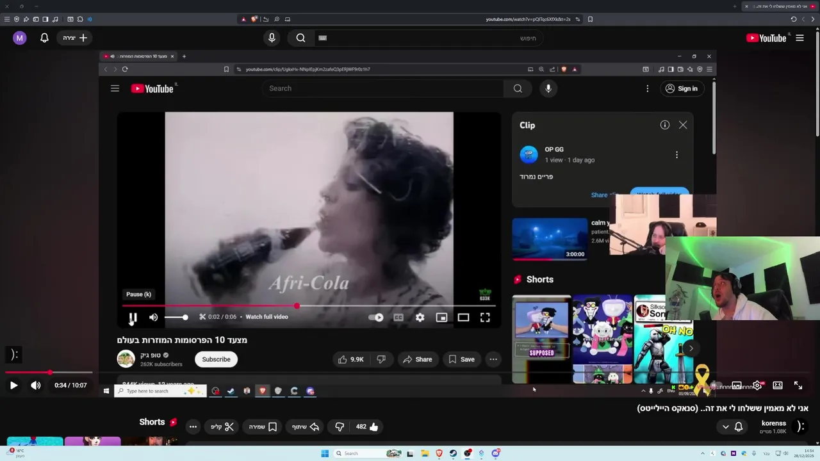820x461 pixels.
Task: Select the browser tab titled אני לא מאמין
Action: click(x=780, y=6)
